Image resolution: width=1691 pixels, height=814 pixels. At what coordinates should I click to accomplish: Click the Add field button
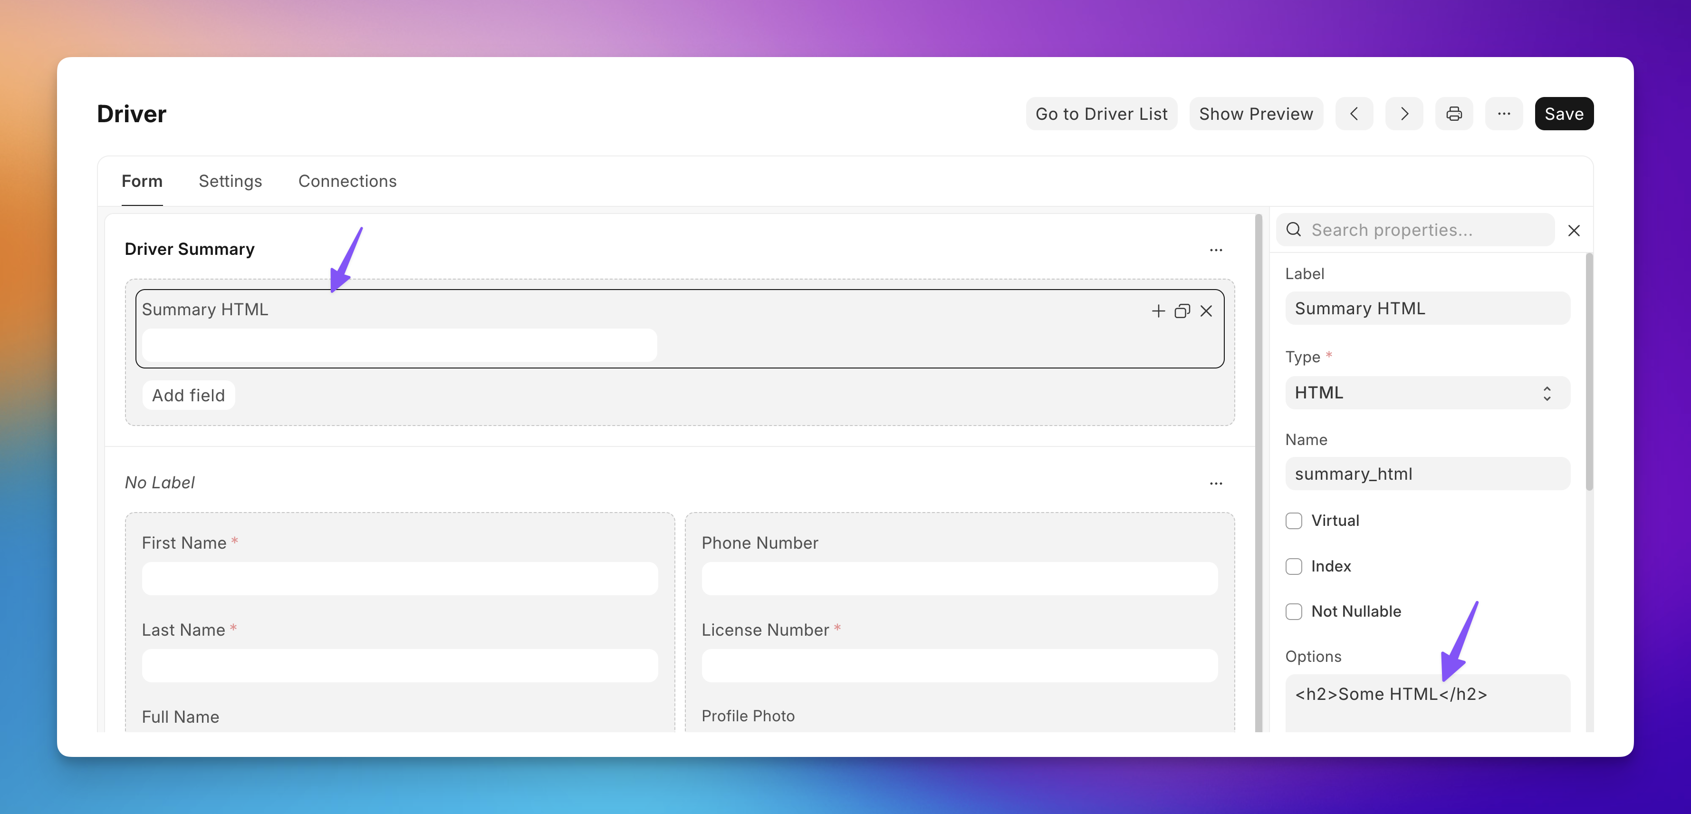pyautogui.click(x=188, y=394)
